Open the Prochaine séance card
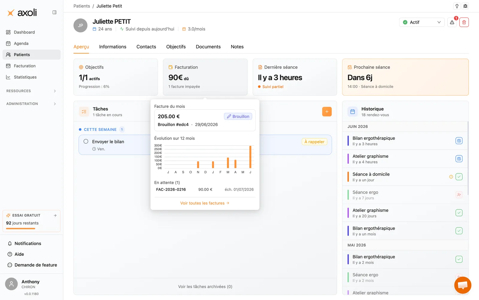The height and width of the screenshot is (300, 479). pos(405,77)
